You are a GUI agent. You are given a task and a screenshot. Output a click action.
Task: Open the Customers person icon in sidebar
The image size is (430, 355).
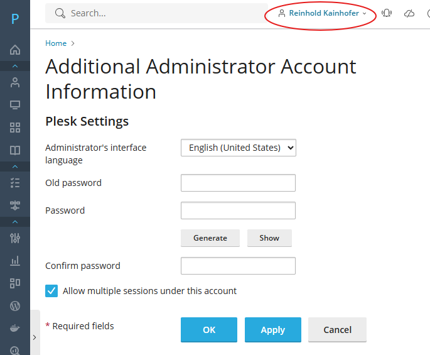coord(15,82)
